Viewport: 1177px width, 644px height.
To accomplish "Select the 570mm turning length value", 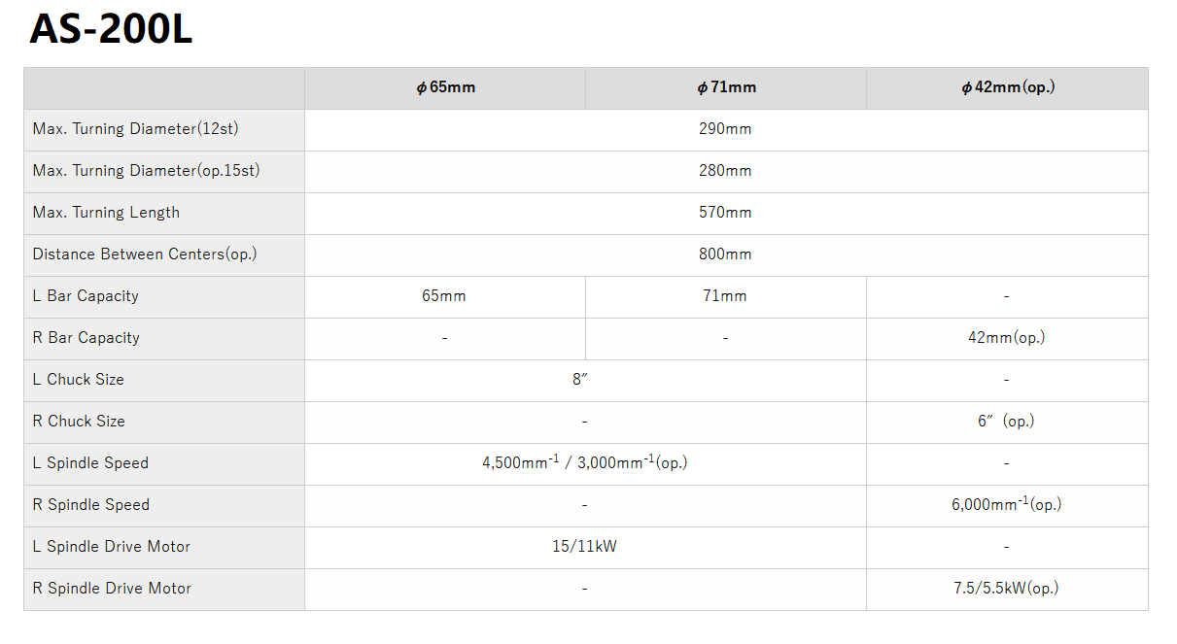I will point(725,213).
